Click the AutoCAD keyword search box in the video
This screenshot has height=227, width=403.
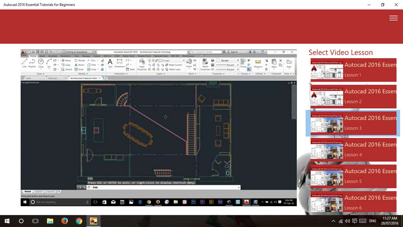coord(205,52)
